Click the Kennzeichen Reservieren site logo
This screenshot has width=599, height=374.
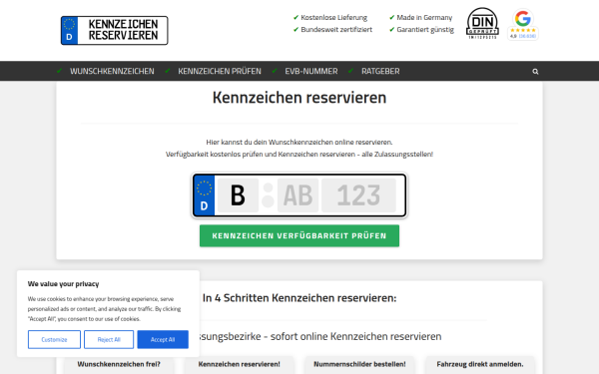pos(114,30)
